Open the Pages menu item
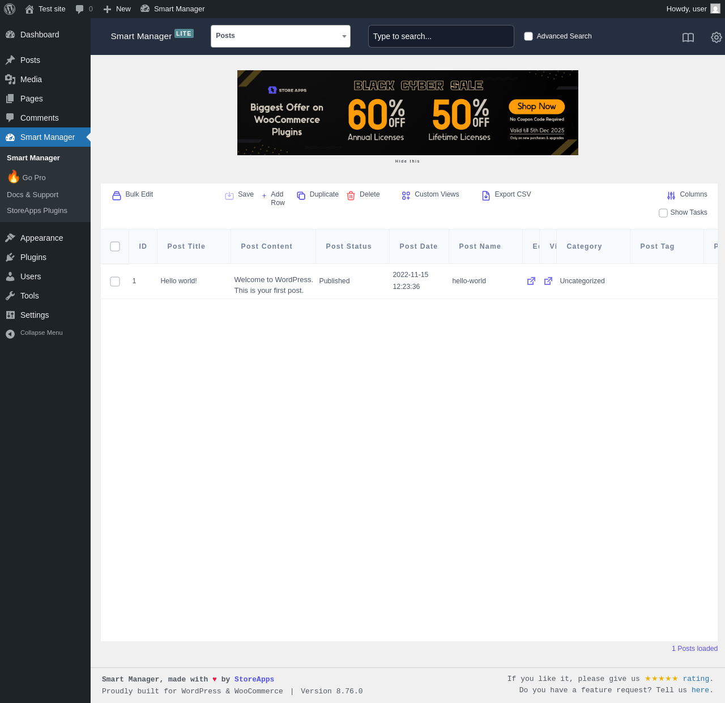Screen dimensions: 725x703 click(45, 99)
